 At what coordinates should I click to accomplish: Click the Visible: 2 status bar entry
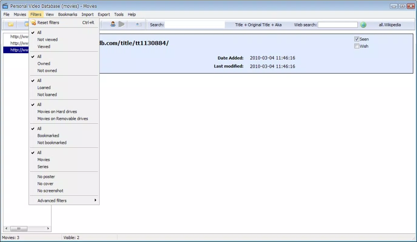coord(71,237)
